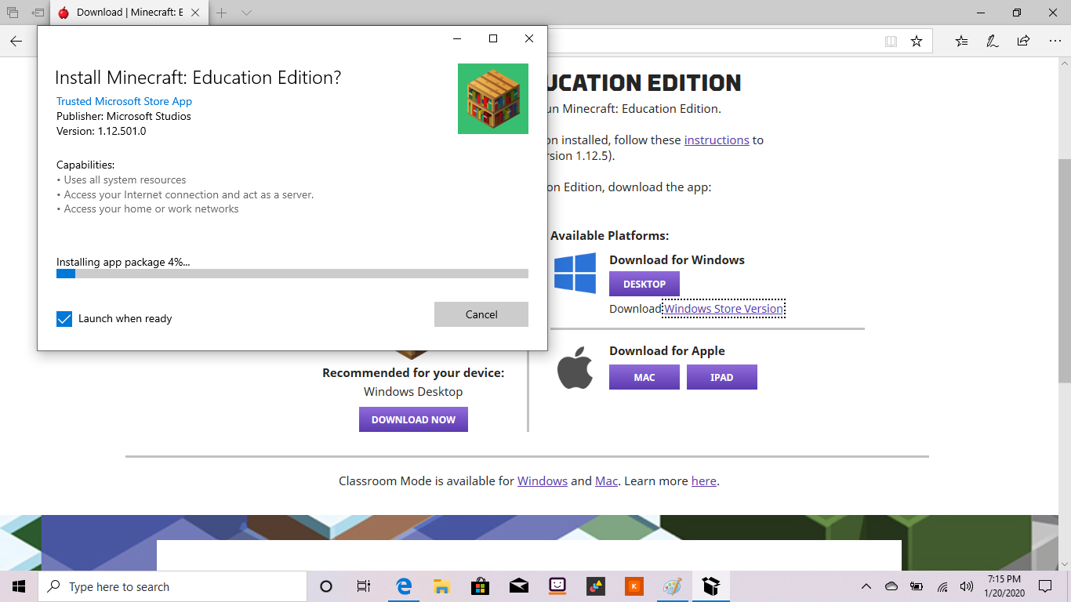
Task: Open Edge Settings and more menu
Action: click(1054, 41)
